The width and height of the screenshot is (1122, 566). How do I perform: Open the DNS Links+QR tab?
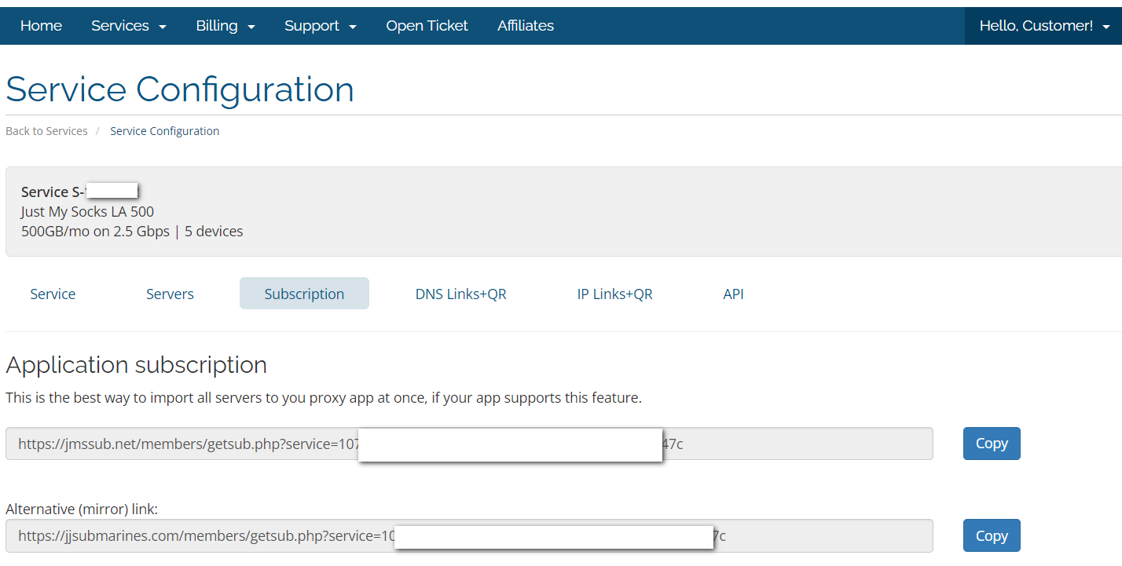click(461, 294)
